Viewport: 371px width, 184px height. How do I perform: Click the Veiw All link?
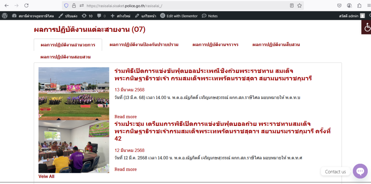coord(46,176)
